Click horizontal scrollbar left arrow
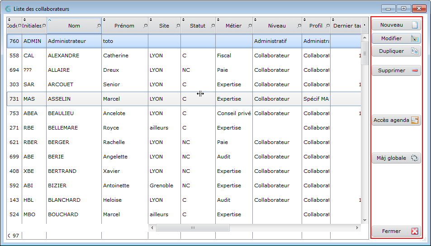 pos(152,227)
